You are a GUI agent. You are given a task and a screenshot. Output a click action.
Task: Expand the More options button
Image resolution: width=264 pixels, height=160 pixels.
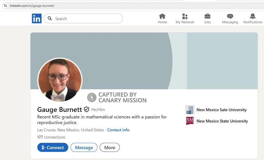click(110, 147)
